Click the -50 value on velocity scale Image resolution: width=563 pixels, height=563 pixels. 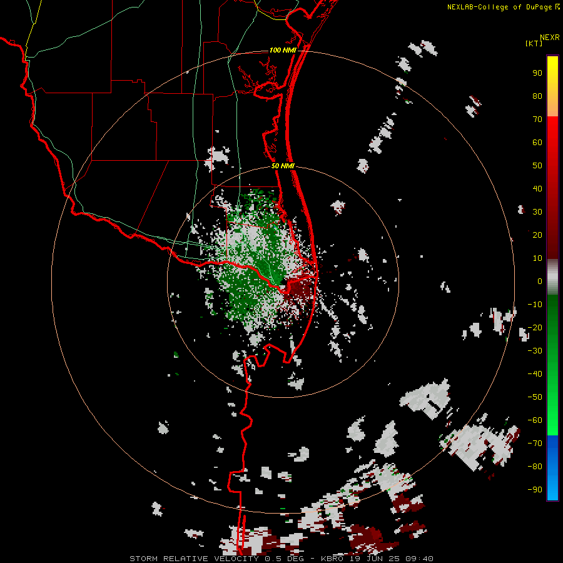pyautogui.click(x=535, y=397)
